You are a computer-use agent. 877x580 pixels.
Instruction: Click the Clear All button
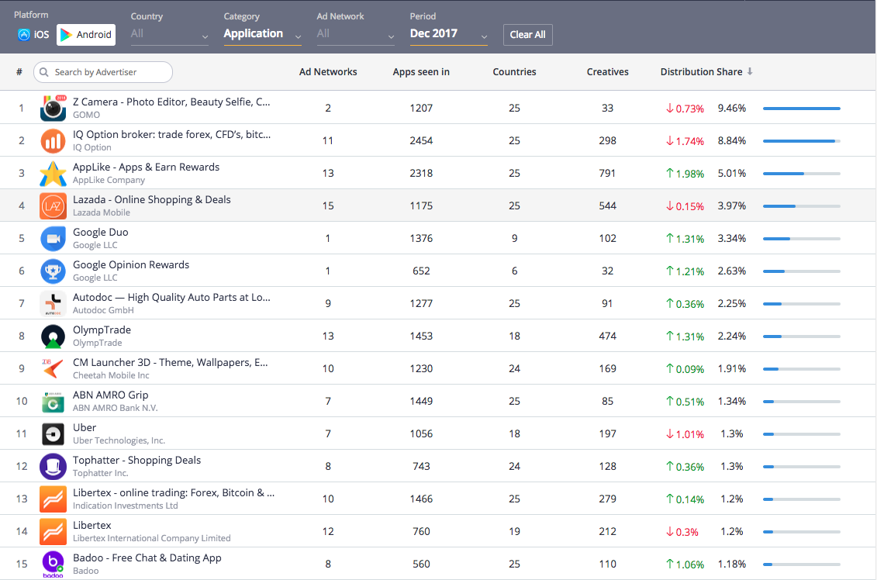coord(527,35)
